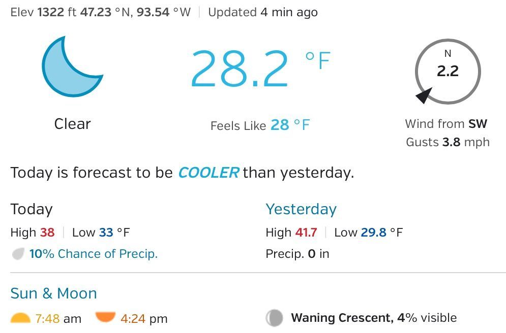Viewport: 506px width, 333px height.
Task: Click the Gusts 3.8 mph reading
Action: (448, 142)
